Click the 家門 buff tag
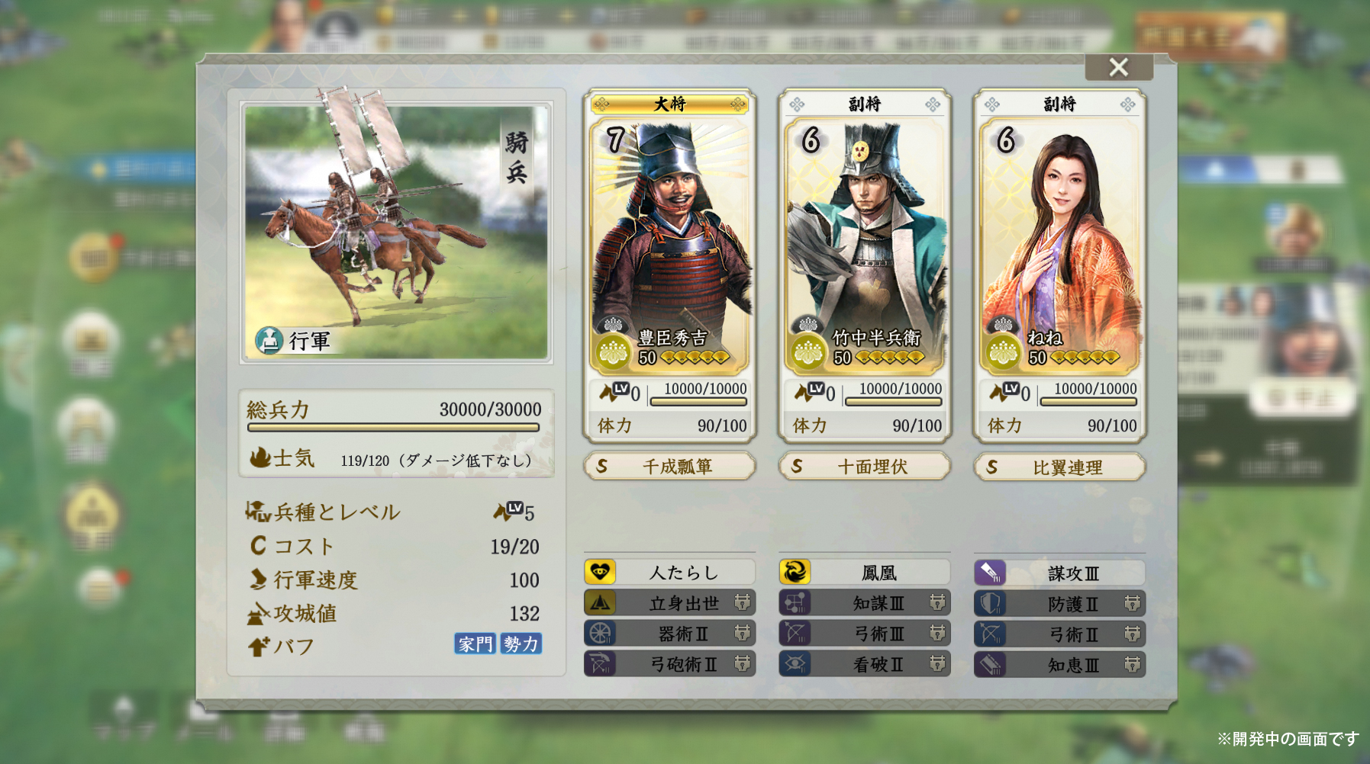1370x764 pixels. [x=475, y=644]
